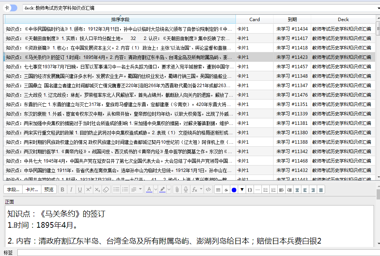Select the 三国鼎立 row
Viewport: 380px width, 256px height.
pos(190,86)
